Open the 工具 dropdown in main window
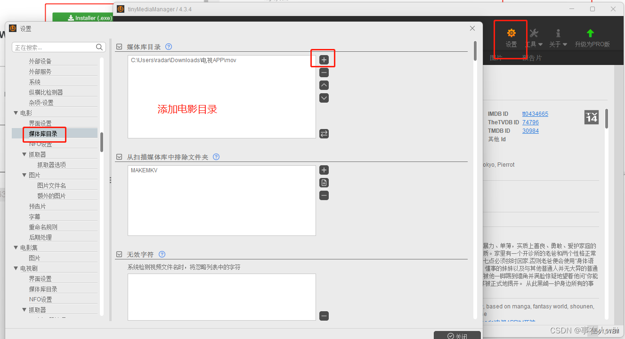This screenshot has height=339, width=625. pyautogui.click(x=534, y=38)
